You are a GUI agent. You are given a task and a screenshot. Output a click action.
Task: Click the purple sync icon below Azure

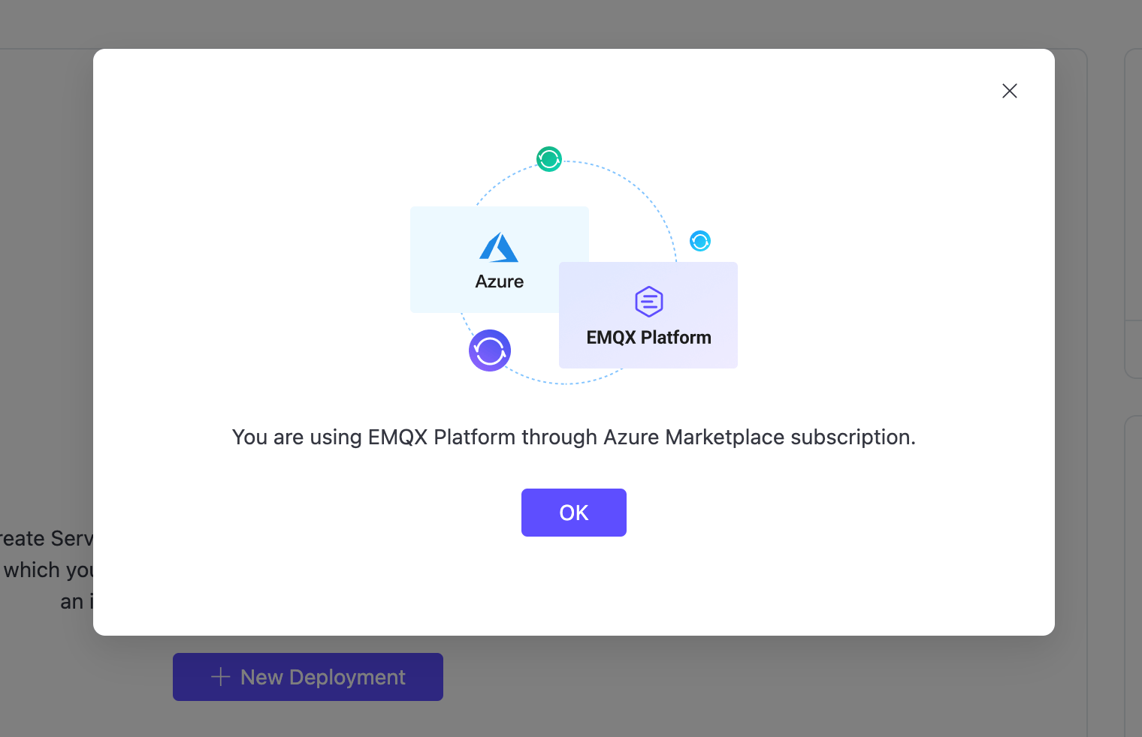(x=489, y=350)
